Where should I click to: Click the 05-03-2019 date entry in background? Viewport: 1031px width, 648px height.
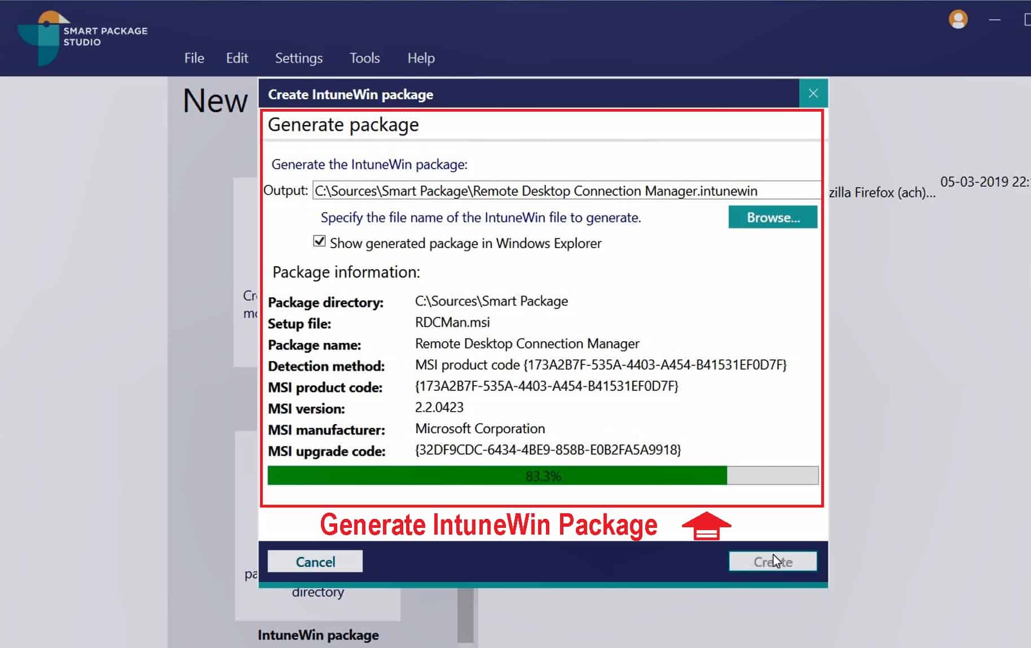985,182
